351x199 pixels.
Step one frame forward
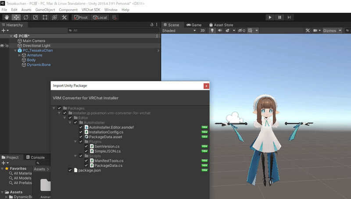tap(289, 18)
